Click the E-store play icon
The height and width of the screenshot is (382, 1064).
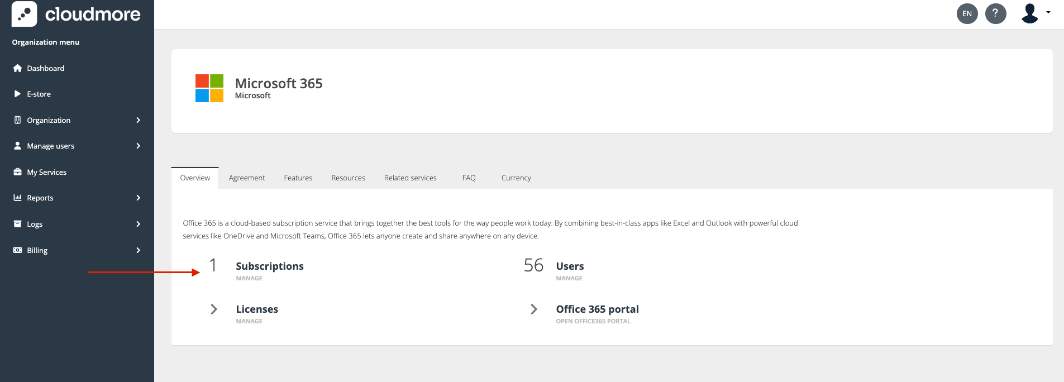pyautogui.click(x=17, y=94)
